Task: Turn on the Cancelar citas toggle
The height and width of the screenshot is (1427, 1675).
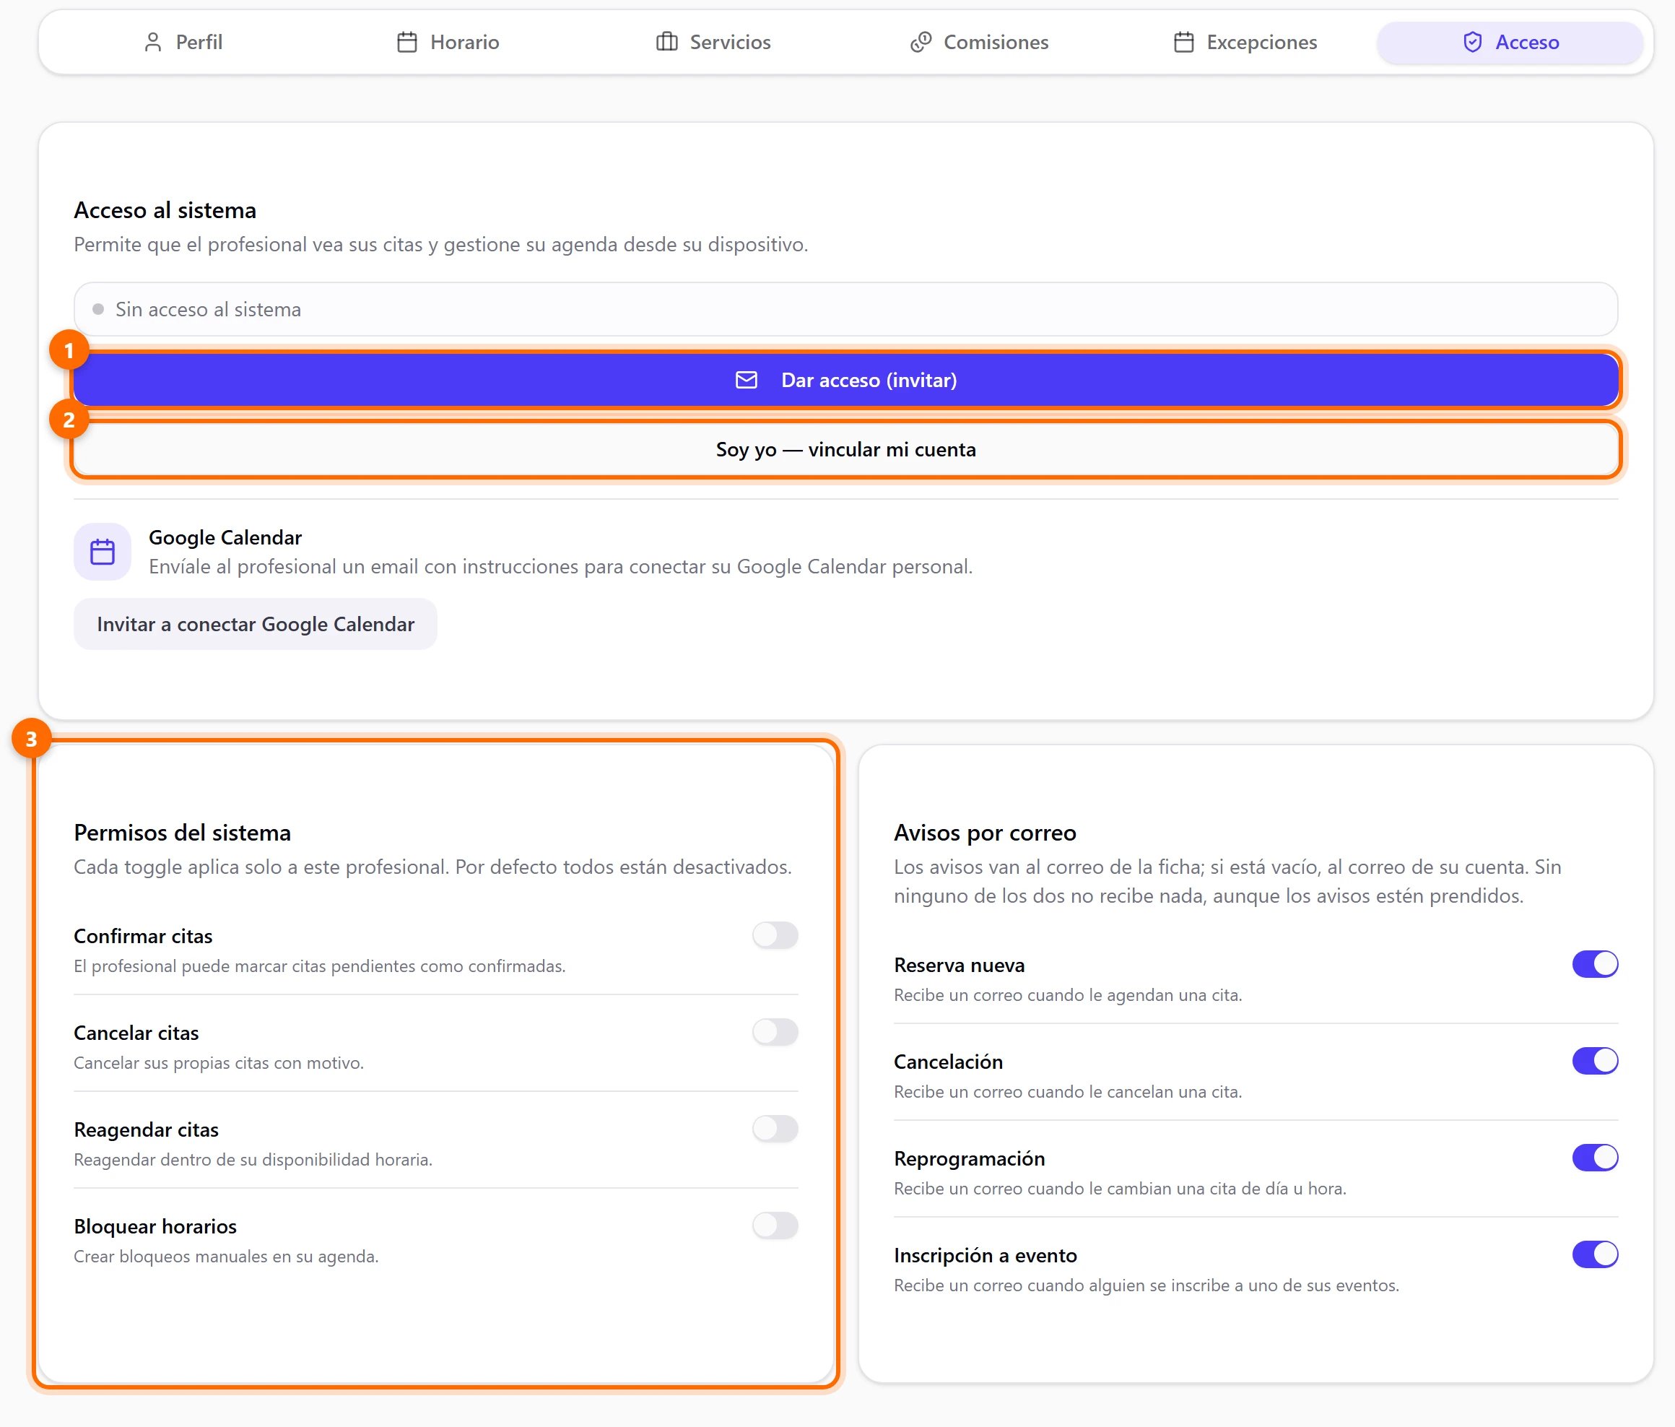Action: point(775,1032)
